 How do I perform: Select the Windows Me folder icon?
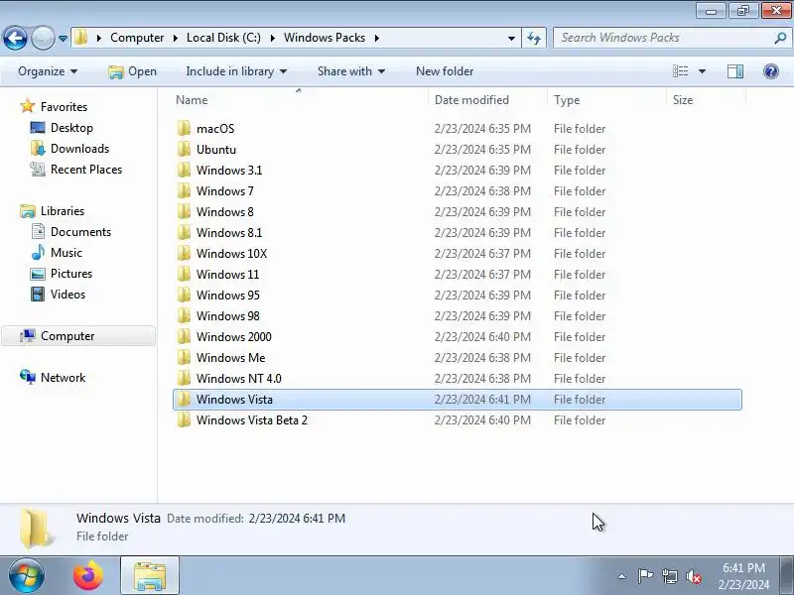(x=184, y=357)
